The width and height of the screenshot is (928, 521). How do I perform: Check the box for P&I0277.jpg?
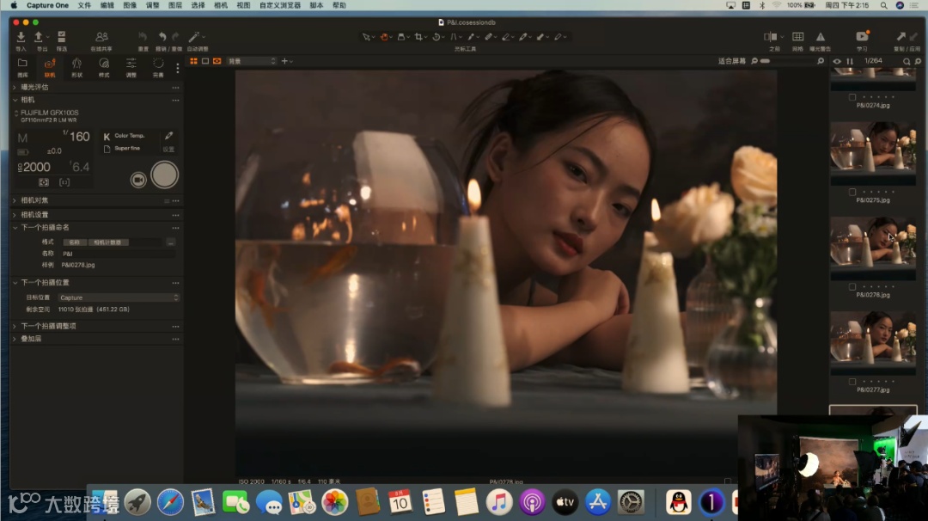coord(852,382)
